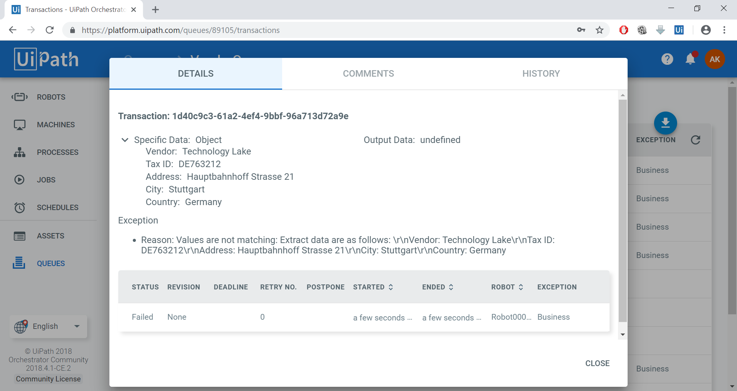Open Schedules from sidebar
The height and width of the screenshot is (391, 737).
tap(48, 207)
